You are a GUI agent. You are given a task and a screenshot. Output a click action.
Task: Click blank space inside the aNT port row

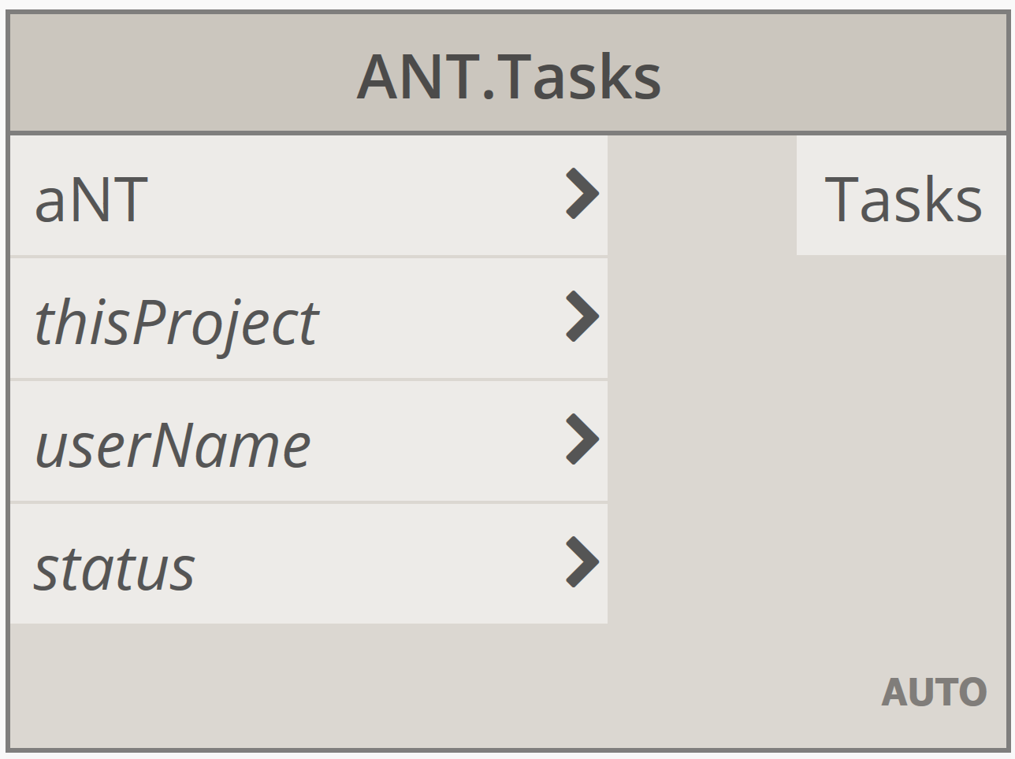pyautogui.click(x=355, y=197)
